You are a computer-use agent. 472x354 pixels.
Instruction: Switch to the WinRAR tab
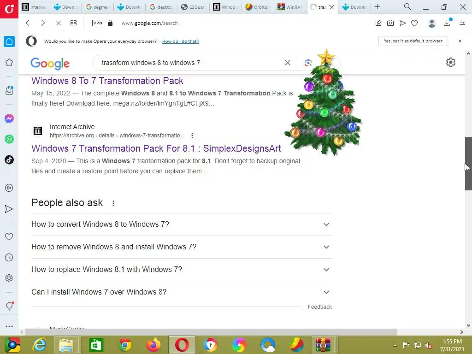289,7
